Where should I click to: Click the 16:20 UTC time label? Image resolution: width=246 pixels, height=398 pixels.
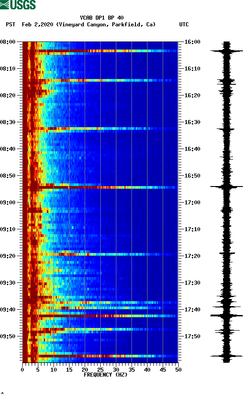click(x=192, y=95)
